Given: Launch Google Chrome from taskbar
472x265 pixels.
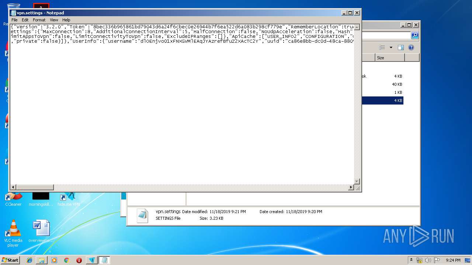Looking at the screenshot, I should pos(66,260).
